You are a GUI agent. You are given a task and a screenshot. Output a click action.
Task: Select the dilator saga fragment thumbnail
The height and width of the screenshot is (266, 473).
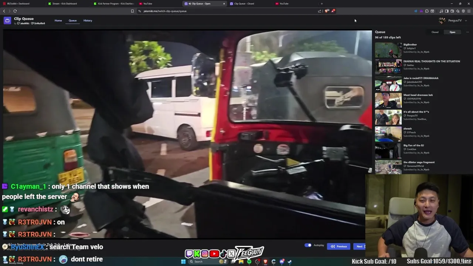pyautogui.click(x=388, y=167)
